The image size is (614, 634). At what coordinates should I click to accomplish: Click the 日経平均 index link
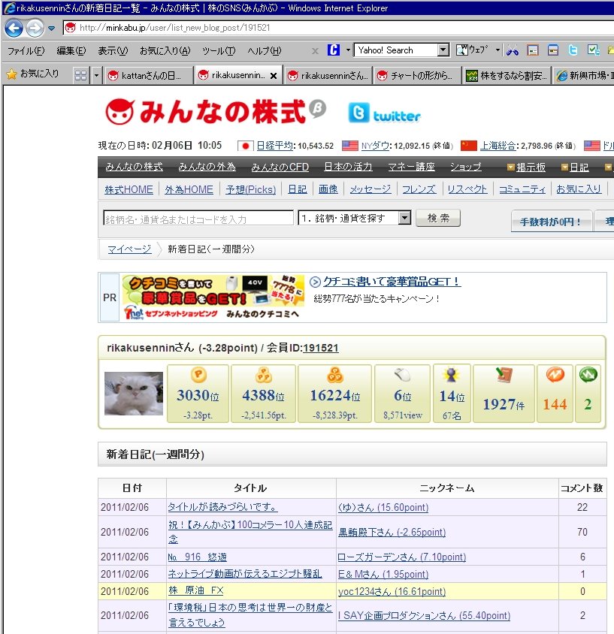click(274, 146)
